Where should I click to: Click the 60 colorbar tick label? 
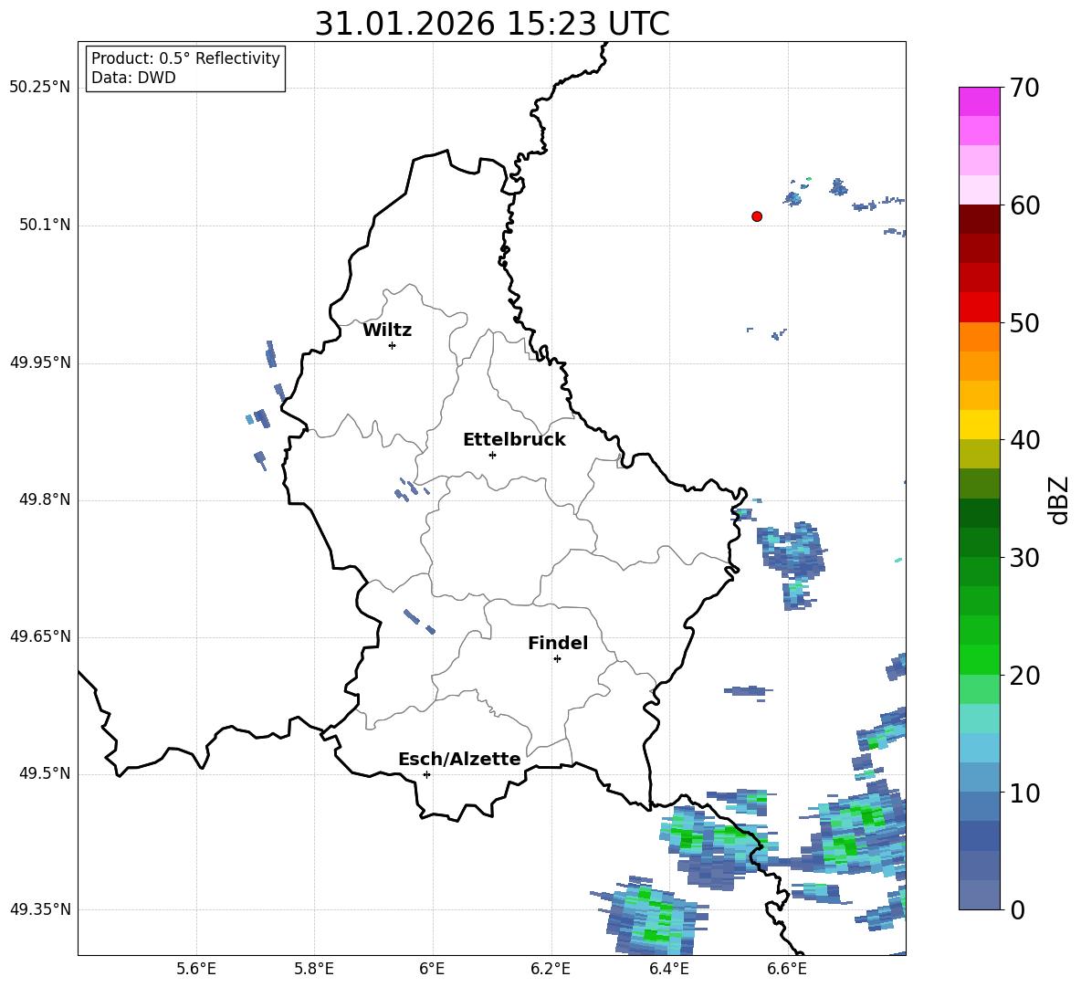(x=1024, y=205)
